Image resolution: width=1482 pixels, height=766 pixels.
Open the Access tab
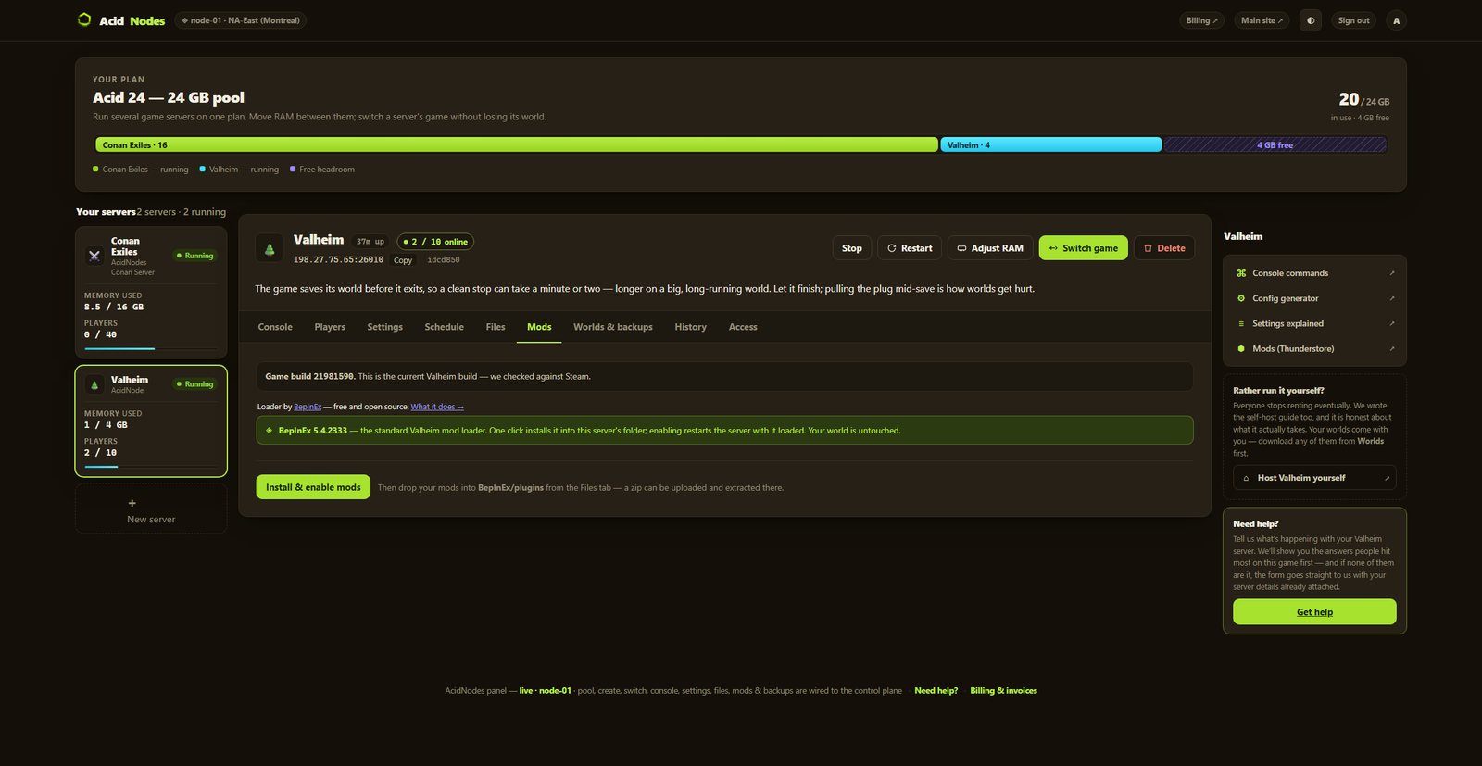point(743,327)
